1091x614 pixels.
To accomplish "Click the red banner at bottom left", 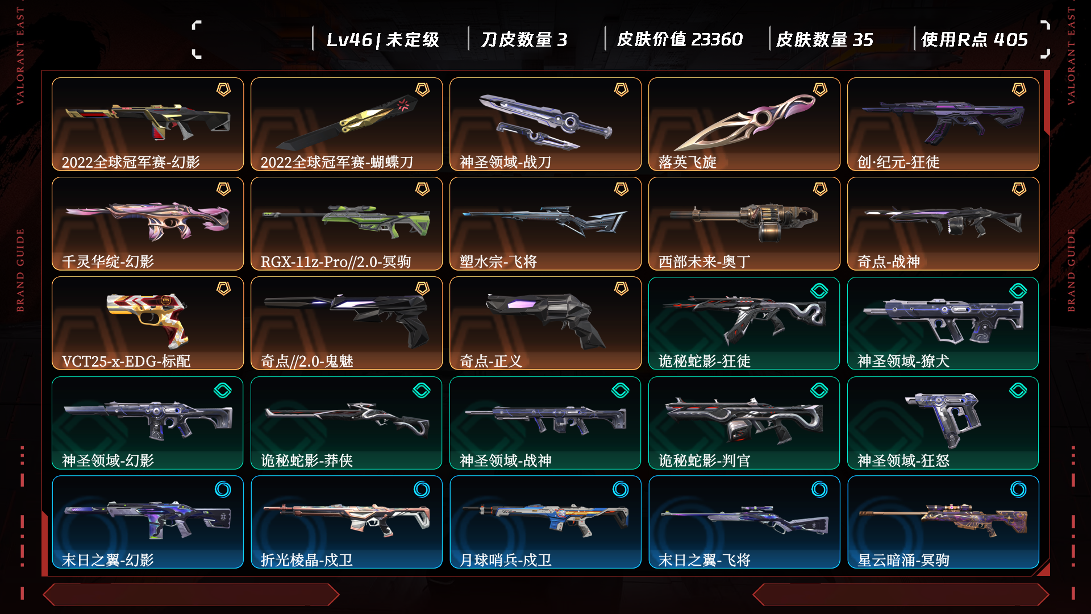I will coord(191,595).
